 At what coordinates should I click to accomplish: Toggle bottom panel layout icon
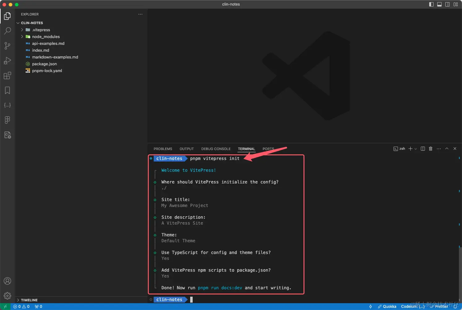point(439,4)
